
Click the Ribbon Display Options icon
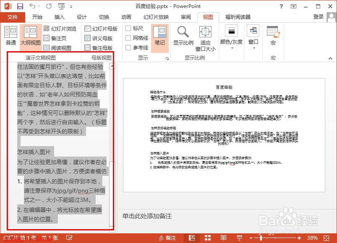(x=293, y=6)
